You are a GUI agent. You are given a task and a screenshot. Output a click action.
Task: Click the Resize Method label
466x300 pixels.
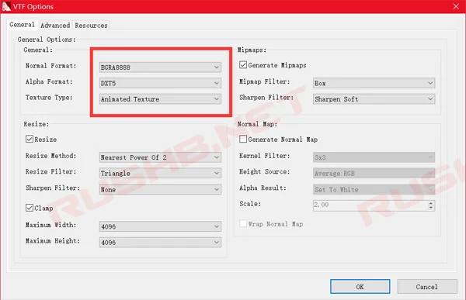coord(50,156)
